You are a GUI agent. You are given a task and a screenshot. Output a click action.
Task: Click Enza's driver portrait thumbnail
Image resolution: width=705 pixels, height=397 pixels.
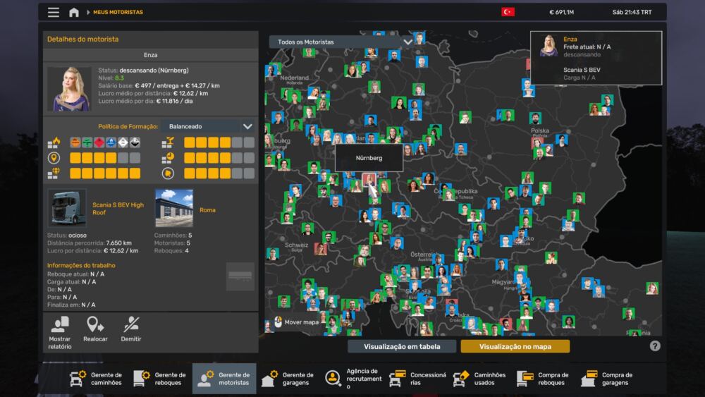(69, 89)
